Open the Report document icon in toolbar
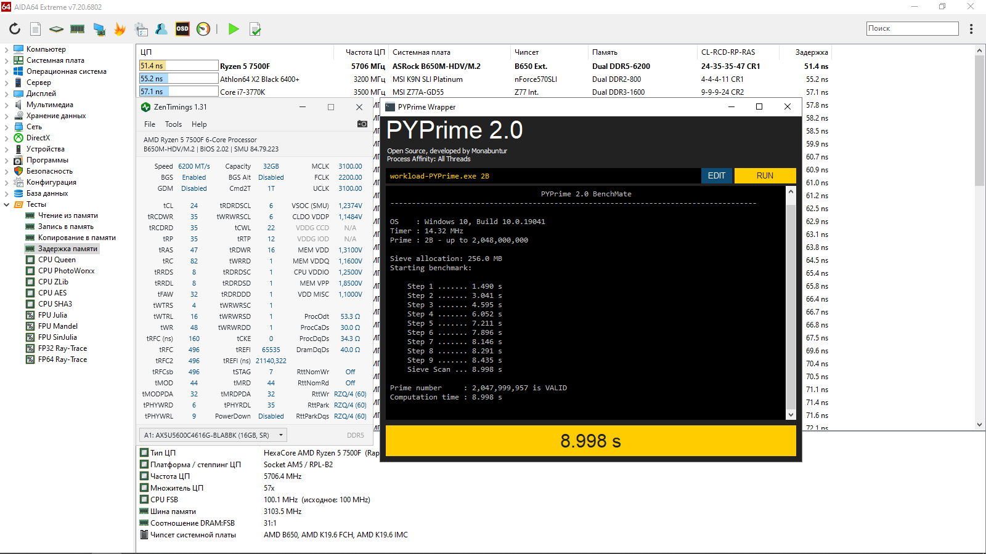Viewport: 986px width, 554px height. [x=36, y=29]
